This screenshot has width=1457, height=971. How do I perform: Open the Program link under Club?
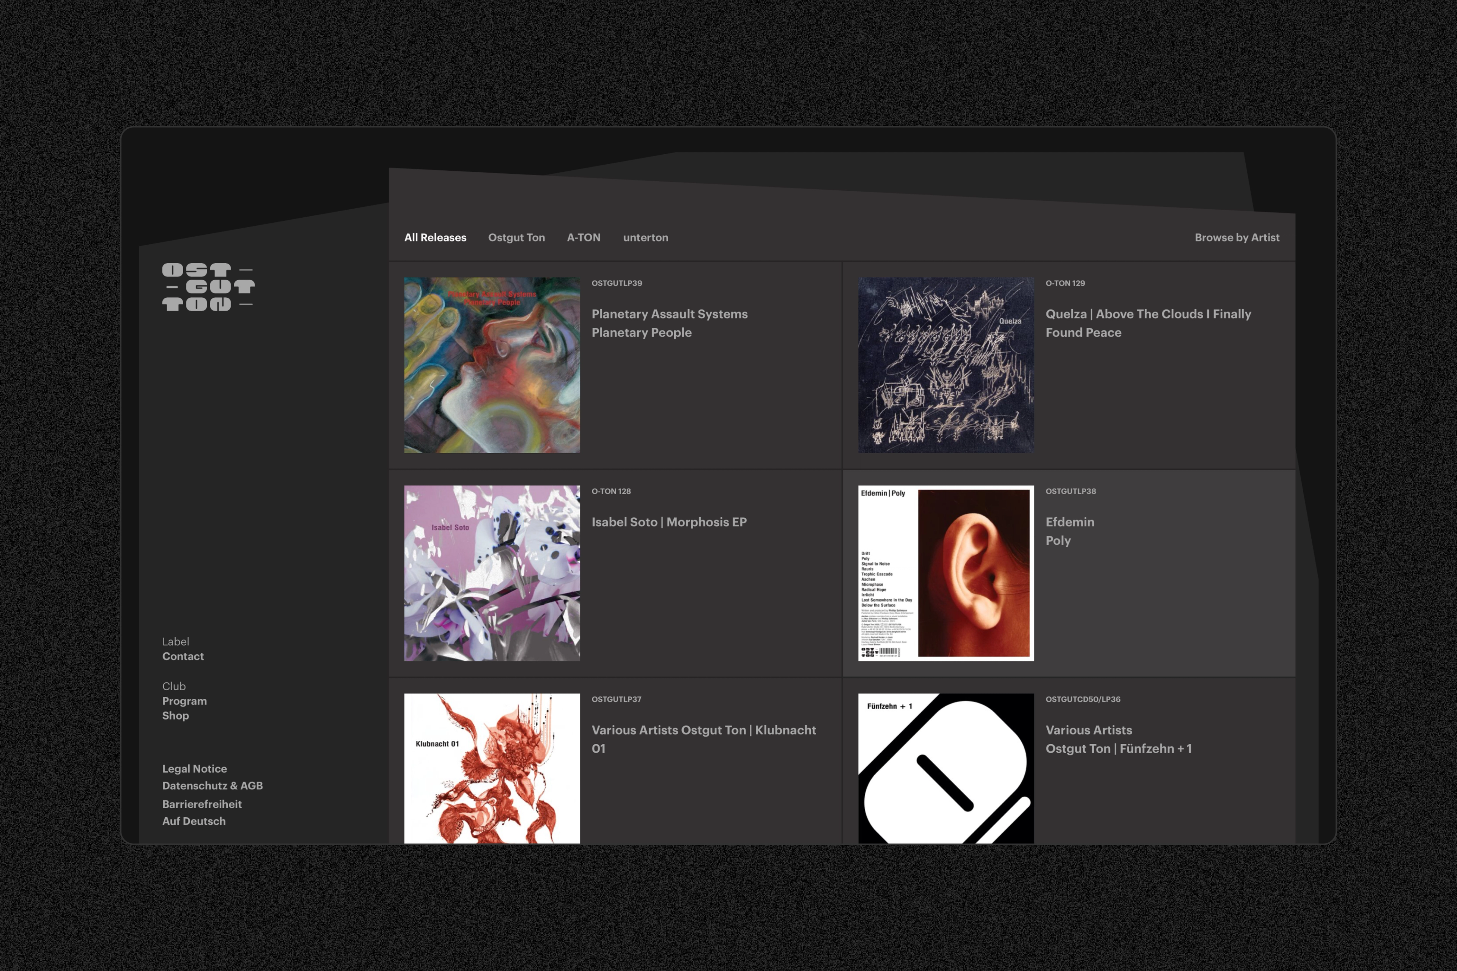[184, 701]
